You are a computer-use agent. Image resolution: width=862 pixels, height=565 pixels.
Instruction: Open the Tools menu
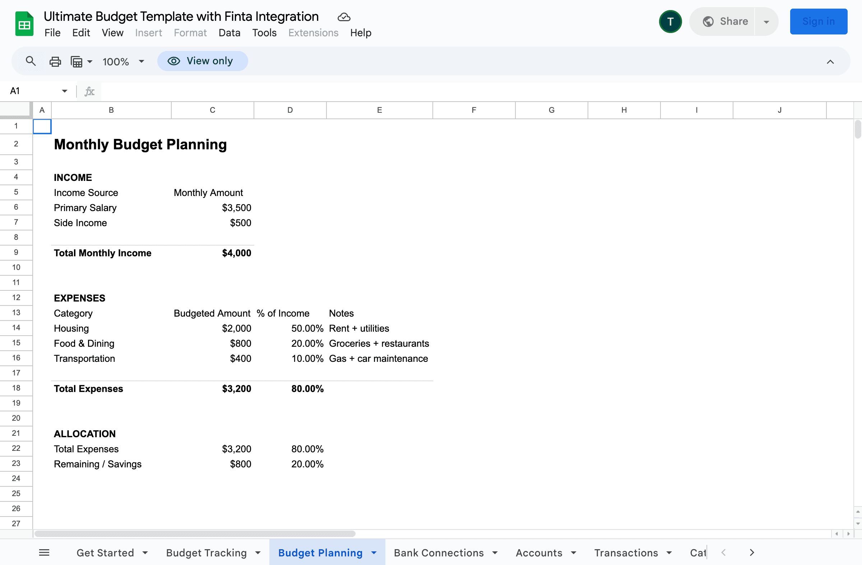pyautogui.click(x=264, y=33)
